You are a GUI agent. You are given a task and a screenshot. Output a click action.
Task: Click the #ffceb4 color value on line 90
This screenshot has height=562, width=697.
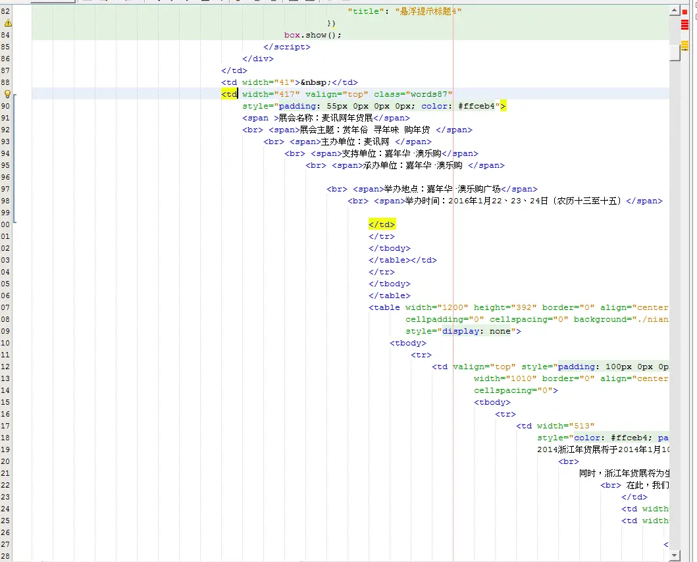(x=477, y=106)
